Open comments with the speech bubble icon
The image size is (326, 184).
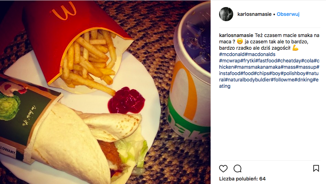pos(237,168)
